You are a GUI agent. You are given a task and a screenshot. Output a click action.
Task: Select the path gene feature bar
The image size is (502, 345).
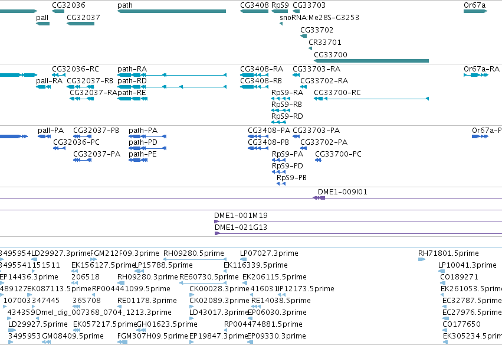(172, 11)
